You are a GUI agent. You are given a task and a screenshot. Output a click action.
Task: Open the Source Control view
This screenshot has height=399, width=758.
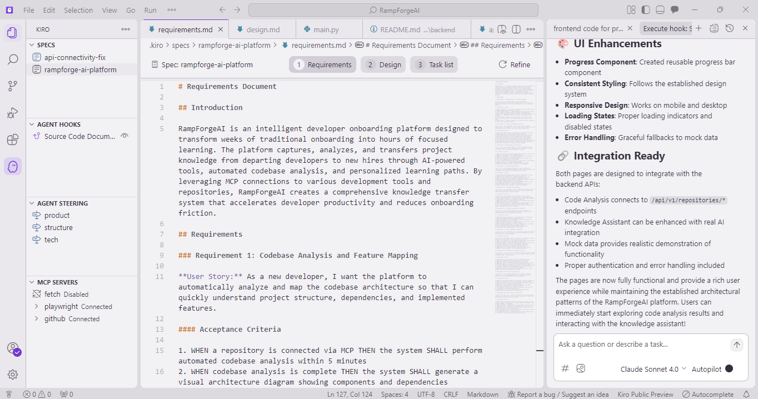[x=12, y=86]
